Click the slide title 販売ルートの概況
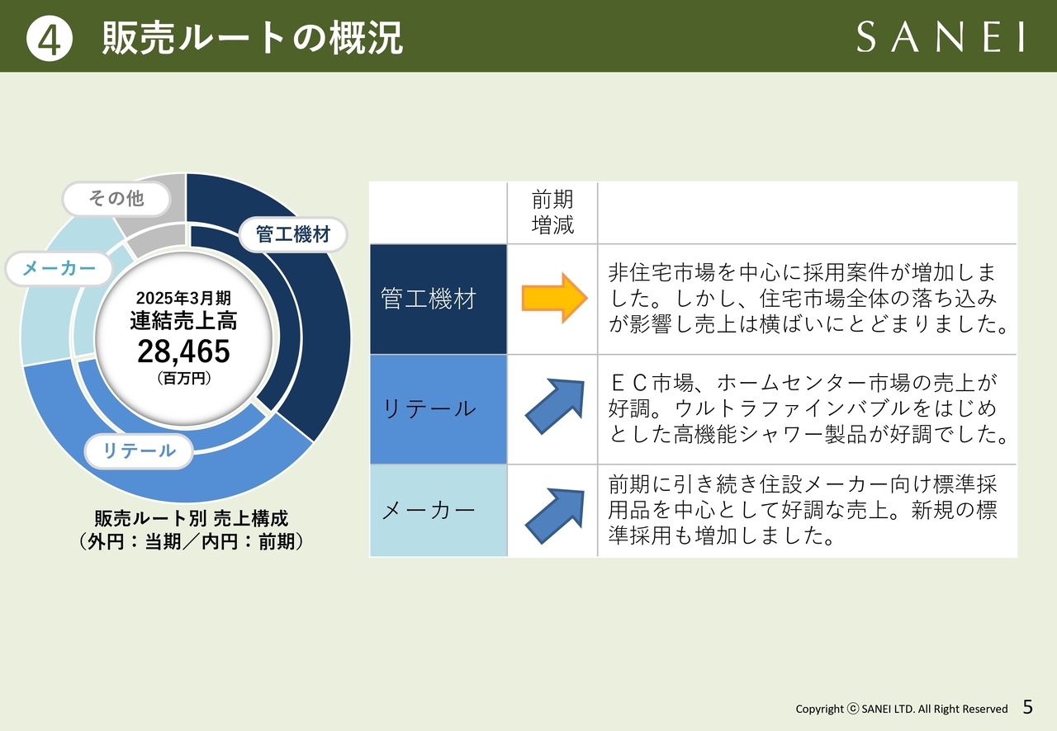1057x731 pixels. (x=253, y=38)
